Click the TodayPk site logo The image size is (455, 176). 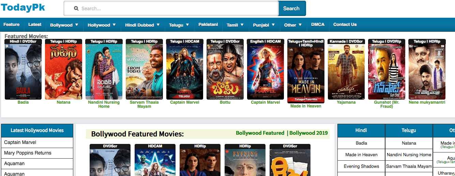pyautogui.click(x=22, y=8)
